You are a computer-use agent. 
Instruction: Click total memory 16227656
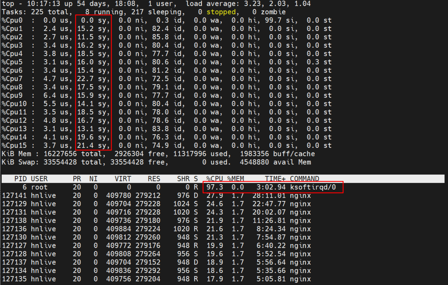[60, 154]
